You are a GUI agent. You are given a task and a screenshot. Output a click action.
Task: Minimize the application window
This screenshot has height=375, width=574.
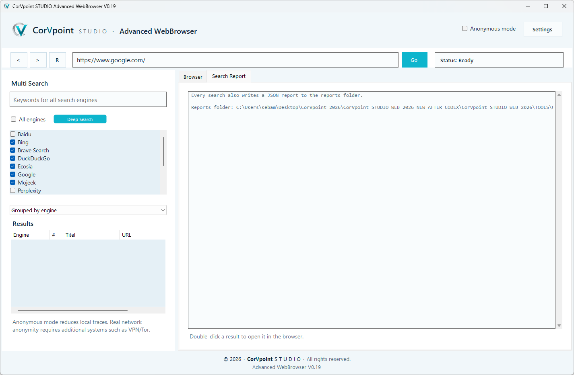(x=528, y=6)
